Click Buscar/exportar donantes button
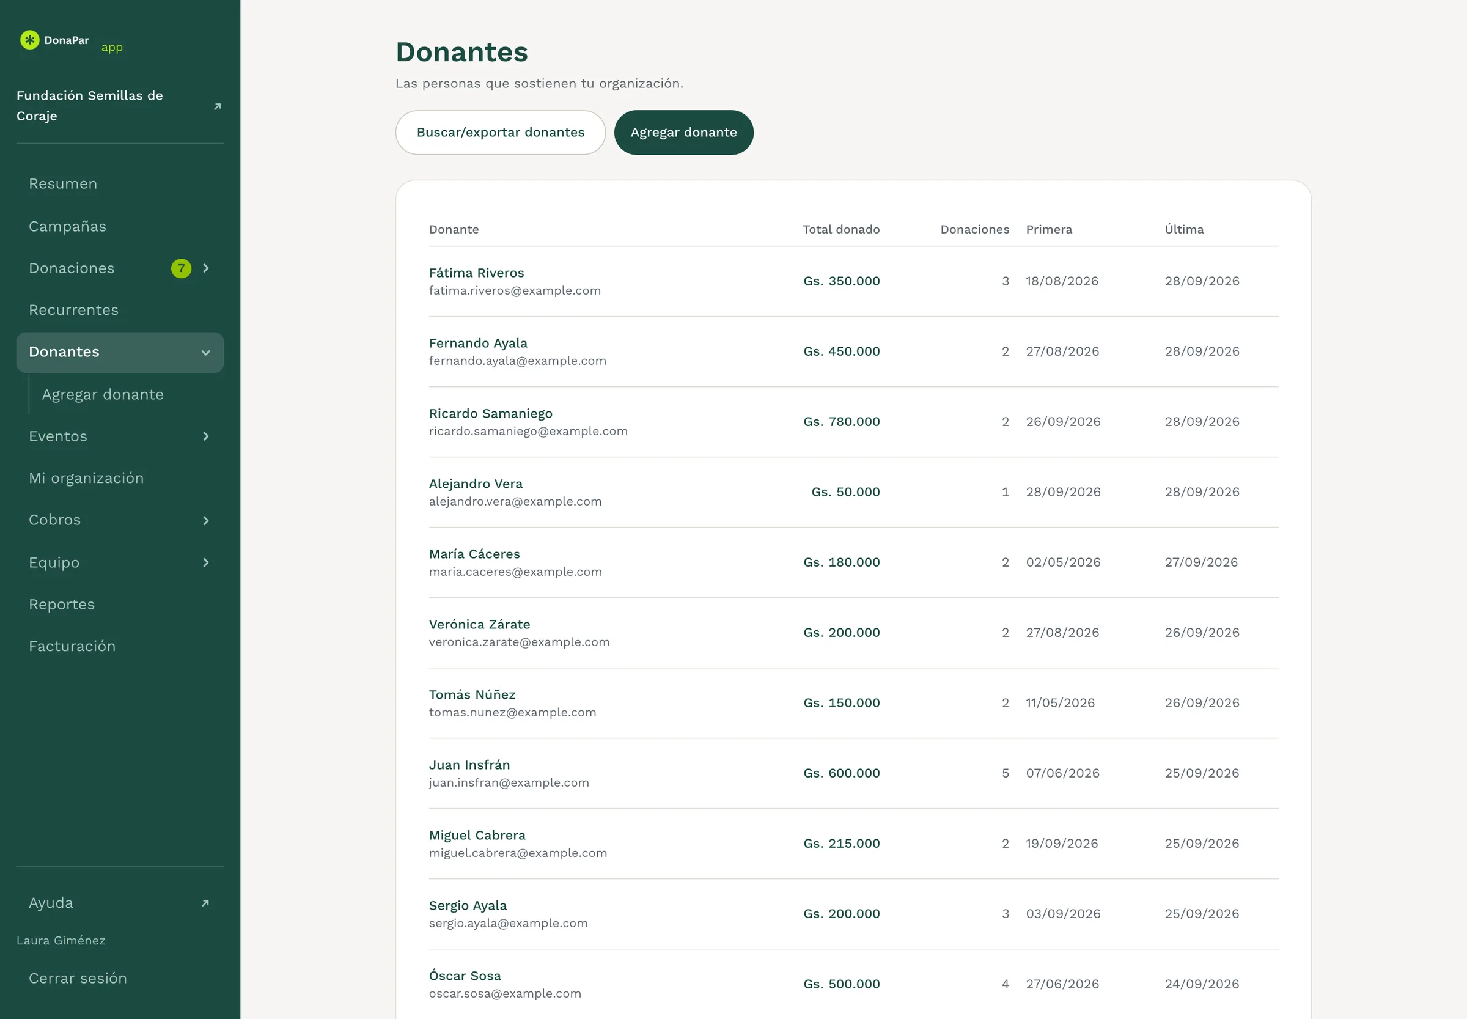Screen dimensions: 1467x1019 coord(501,132)
